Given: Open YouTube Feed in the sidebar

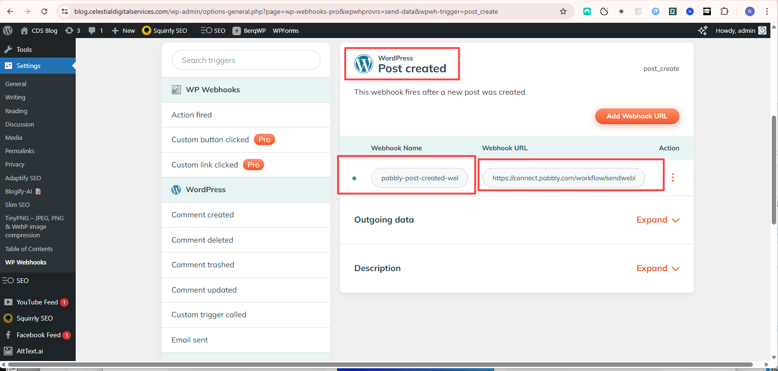Looking at the screenshot, I should (x=37, y=302).
